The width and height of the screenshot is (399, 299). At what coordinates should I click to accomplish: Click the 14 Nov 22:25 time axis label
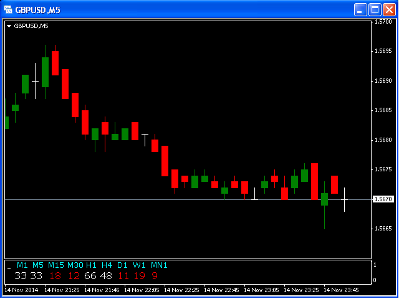pos(184,290)
